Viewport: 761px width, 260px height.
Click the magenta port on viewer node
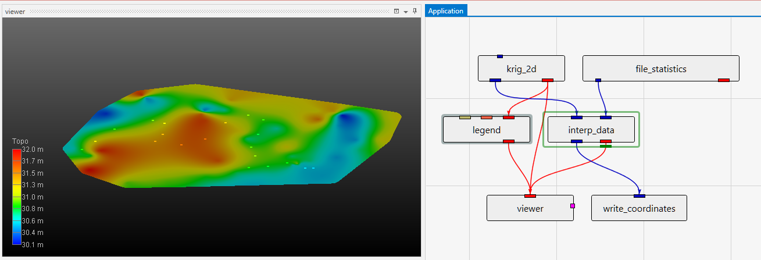tap(573, 206)
